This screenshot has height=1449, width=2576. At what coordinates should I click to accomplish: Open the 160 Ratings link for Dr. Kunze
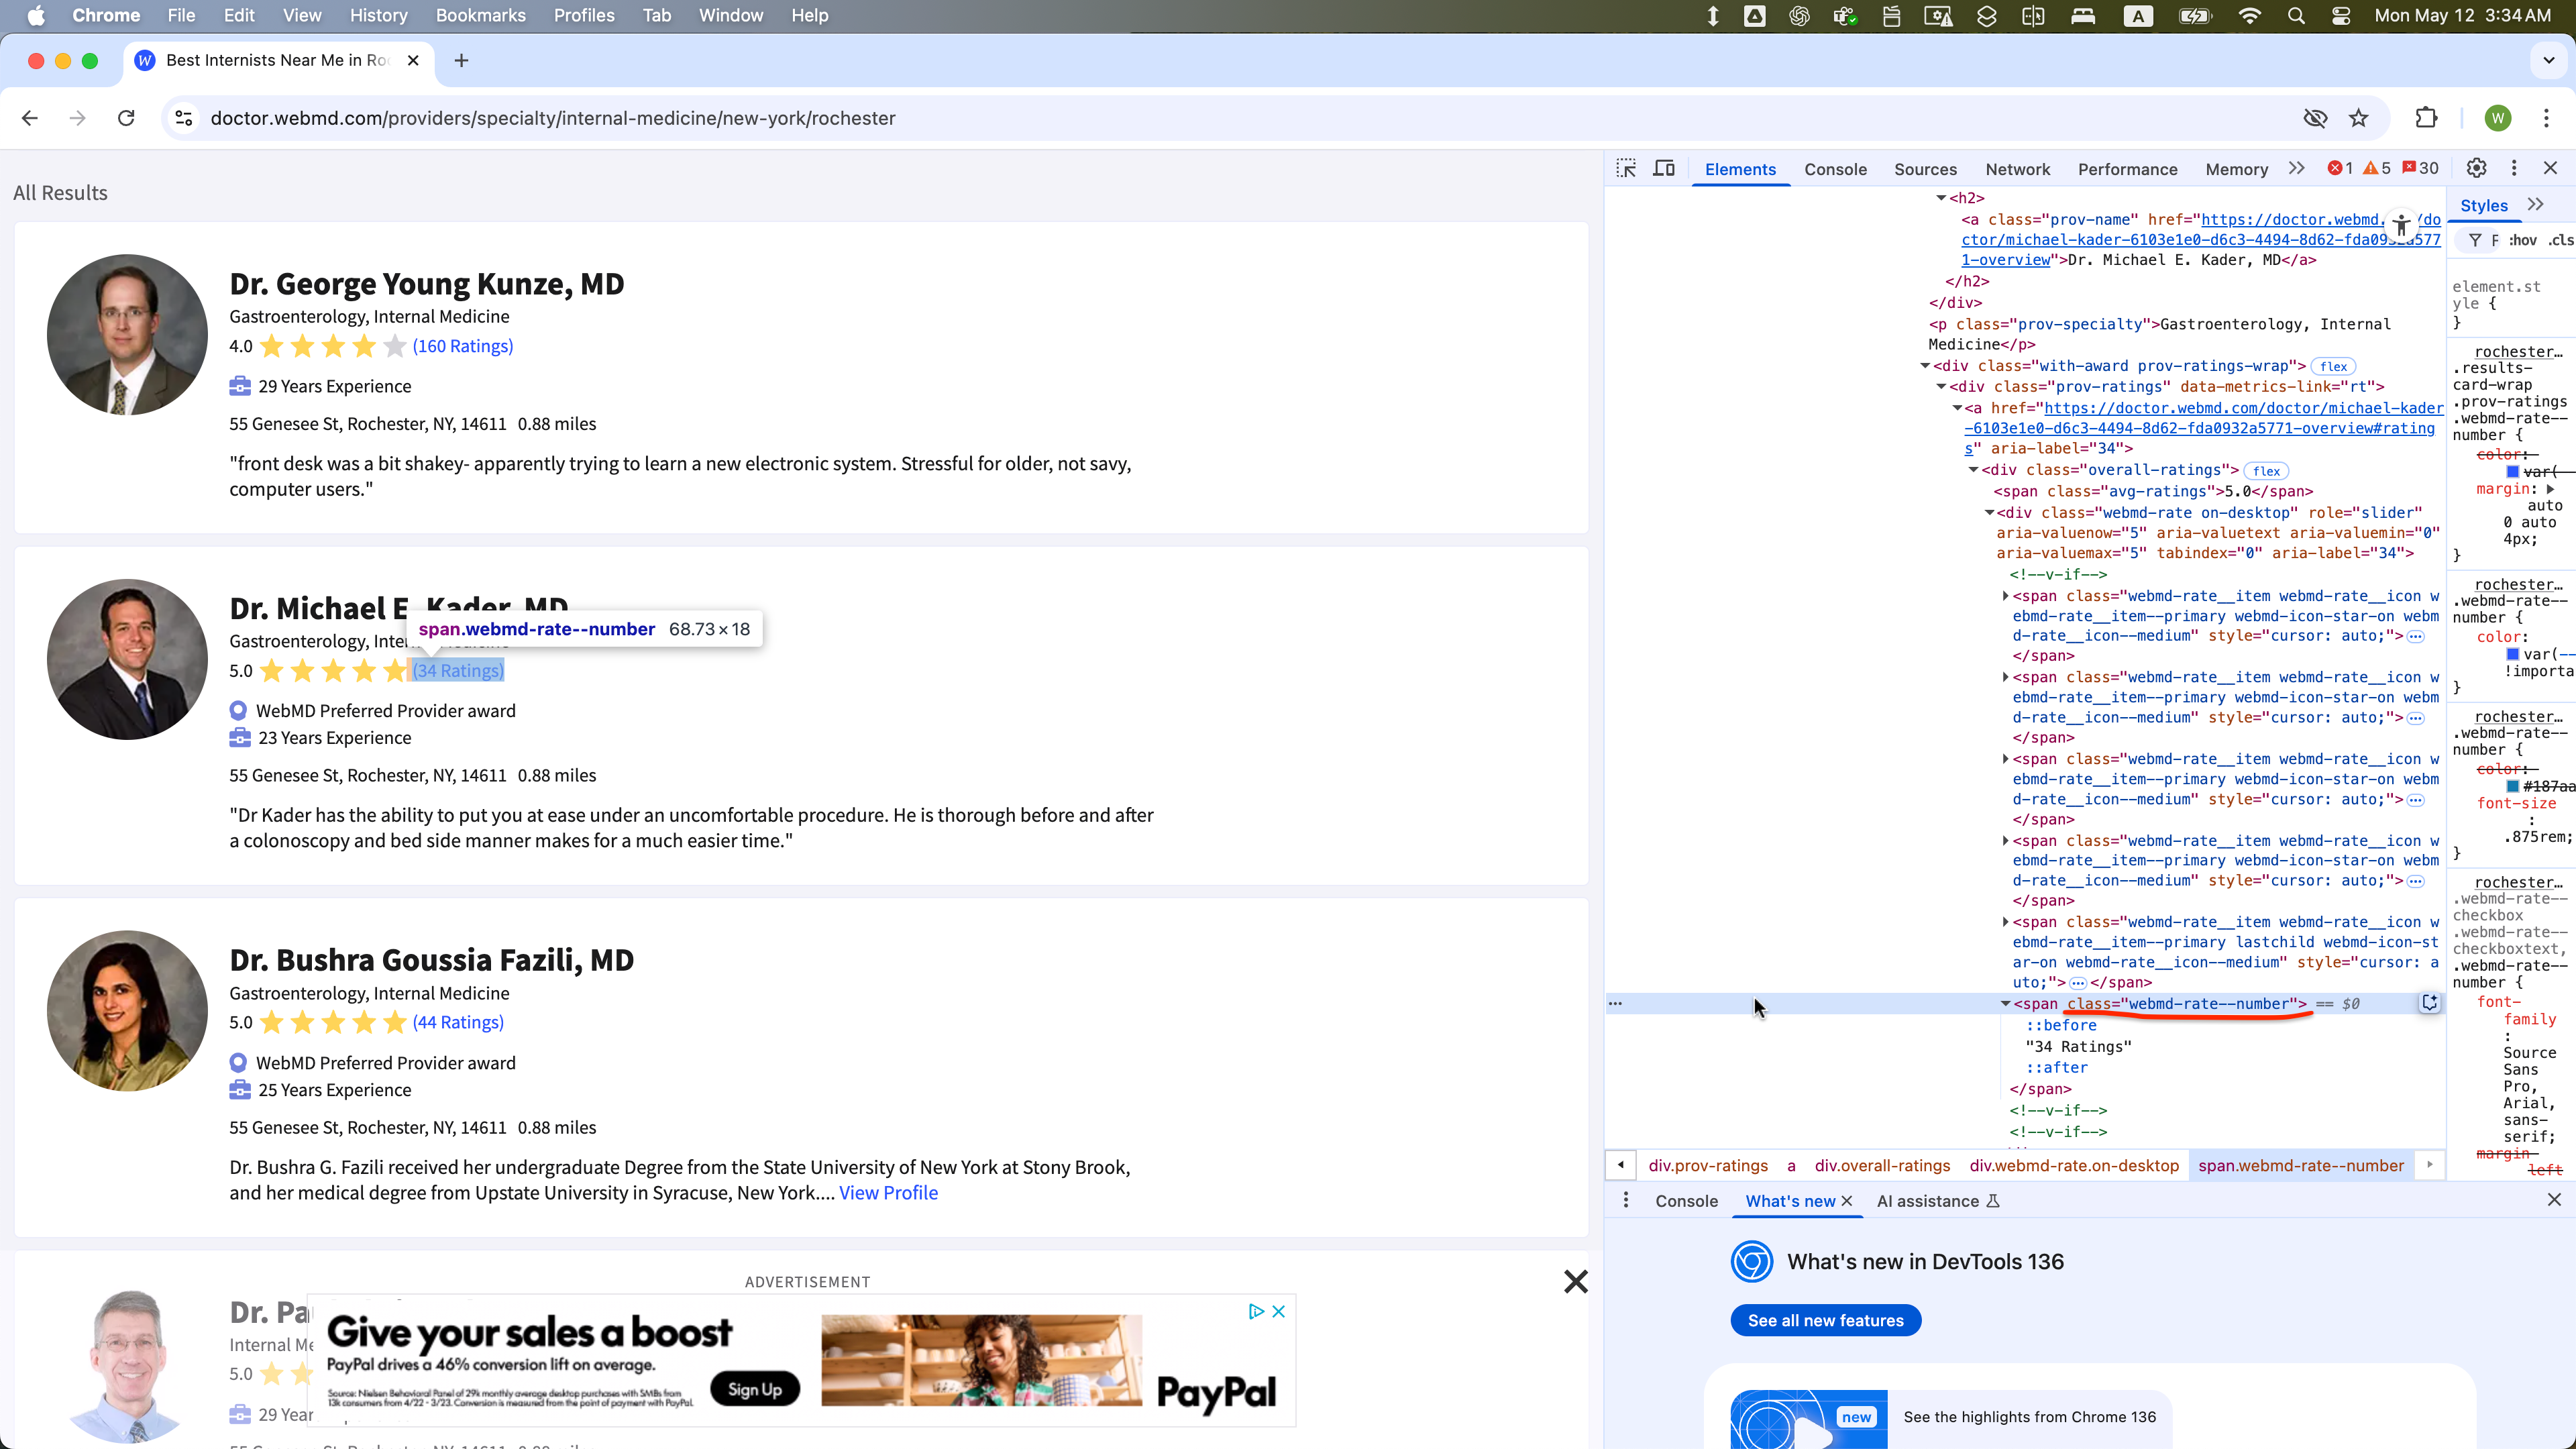[462, 346]
